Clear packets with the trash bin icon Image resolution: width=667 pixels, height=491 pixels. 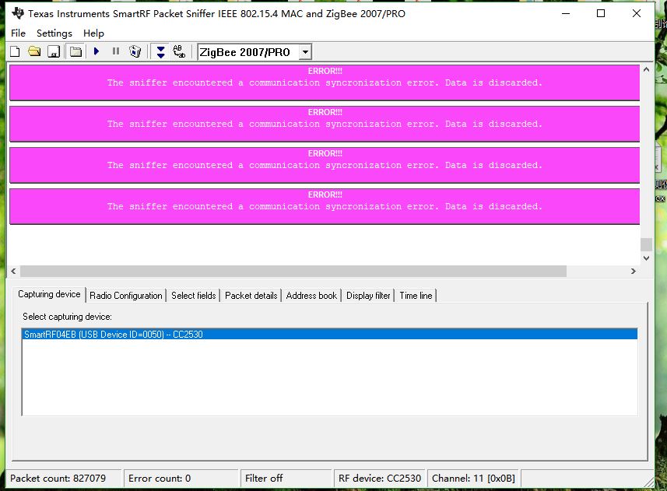coord(135,51)
